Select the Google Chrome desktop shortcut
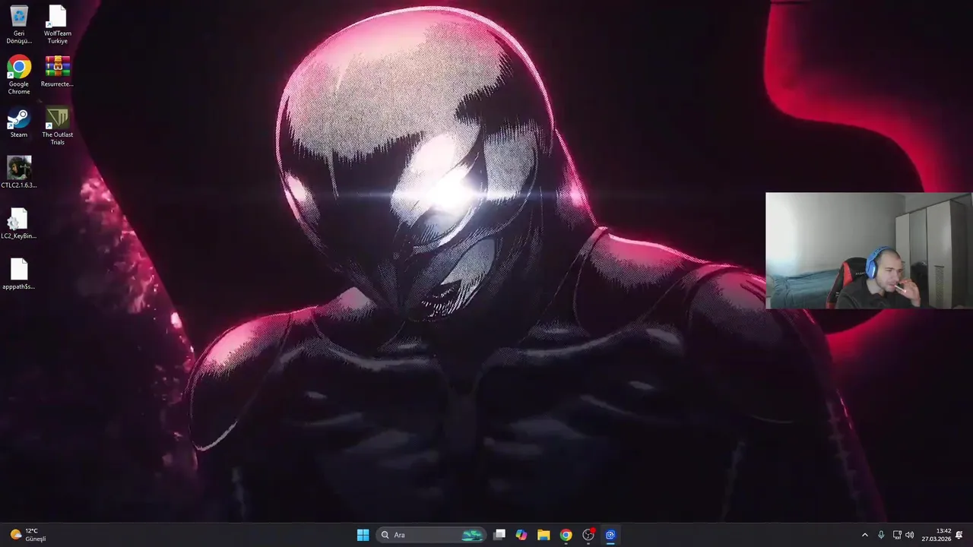973x547 pixels. coord(19,75)
